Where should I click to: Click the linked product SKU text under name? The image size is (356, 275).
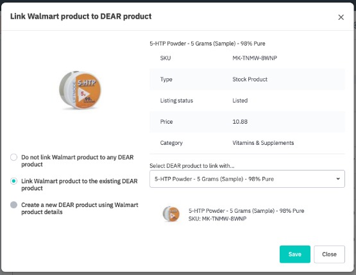tap(217, 219)
